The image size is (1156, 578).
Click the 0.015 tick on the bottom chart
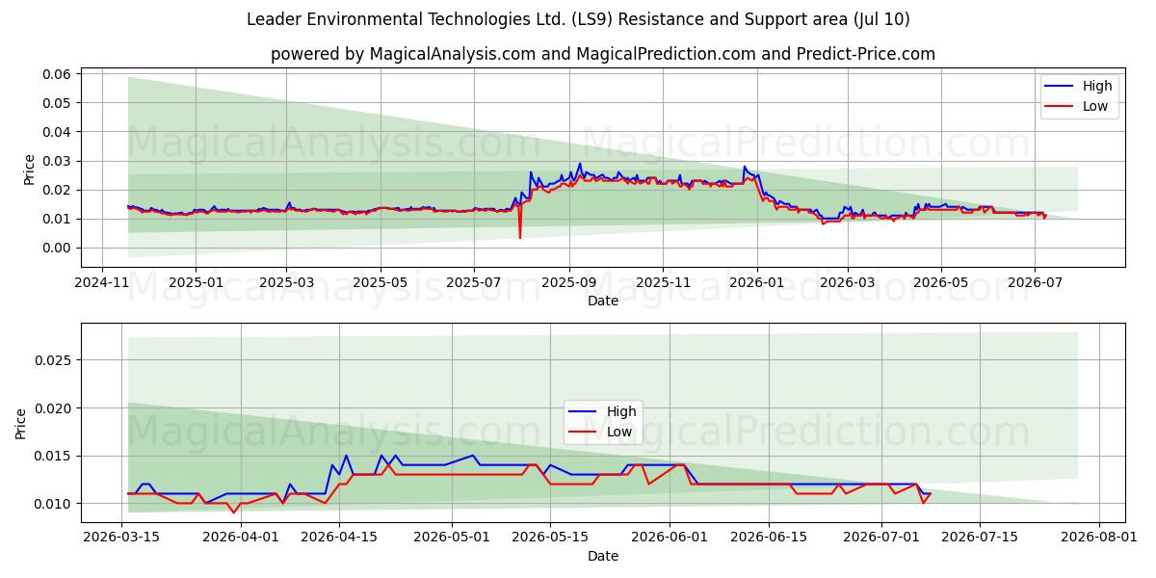54,456
